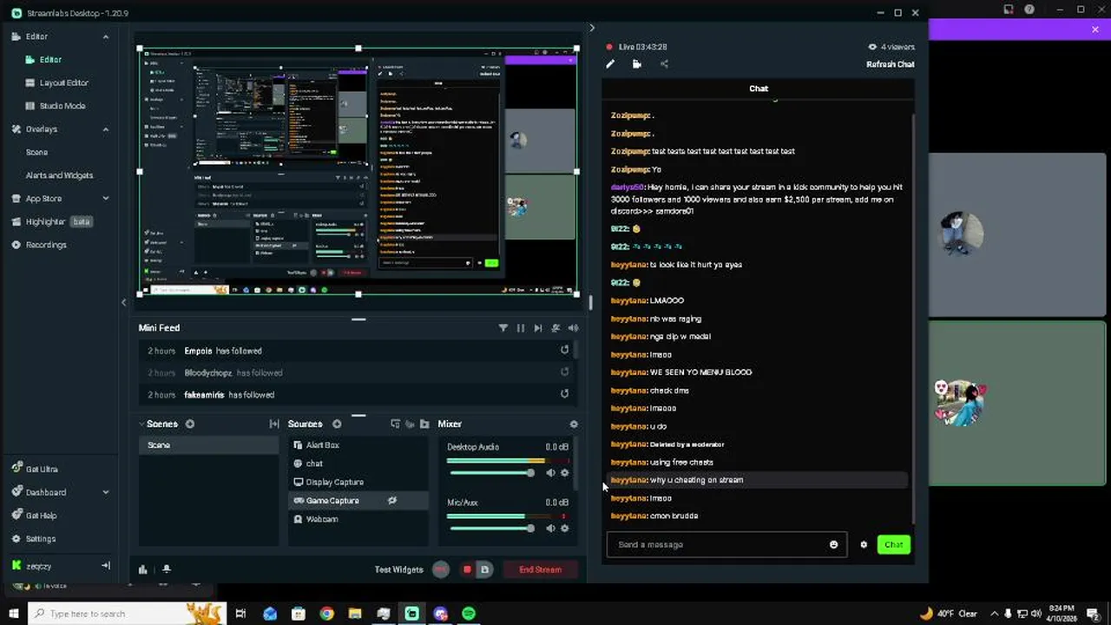Viewport: 1111px width, 625px height.
Task: Open Google Chrome from the taskbar
Action: click(x=326, y=614)
